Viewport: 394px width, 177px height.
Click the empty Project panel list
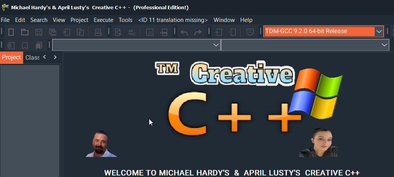pos(30,121)
